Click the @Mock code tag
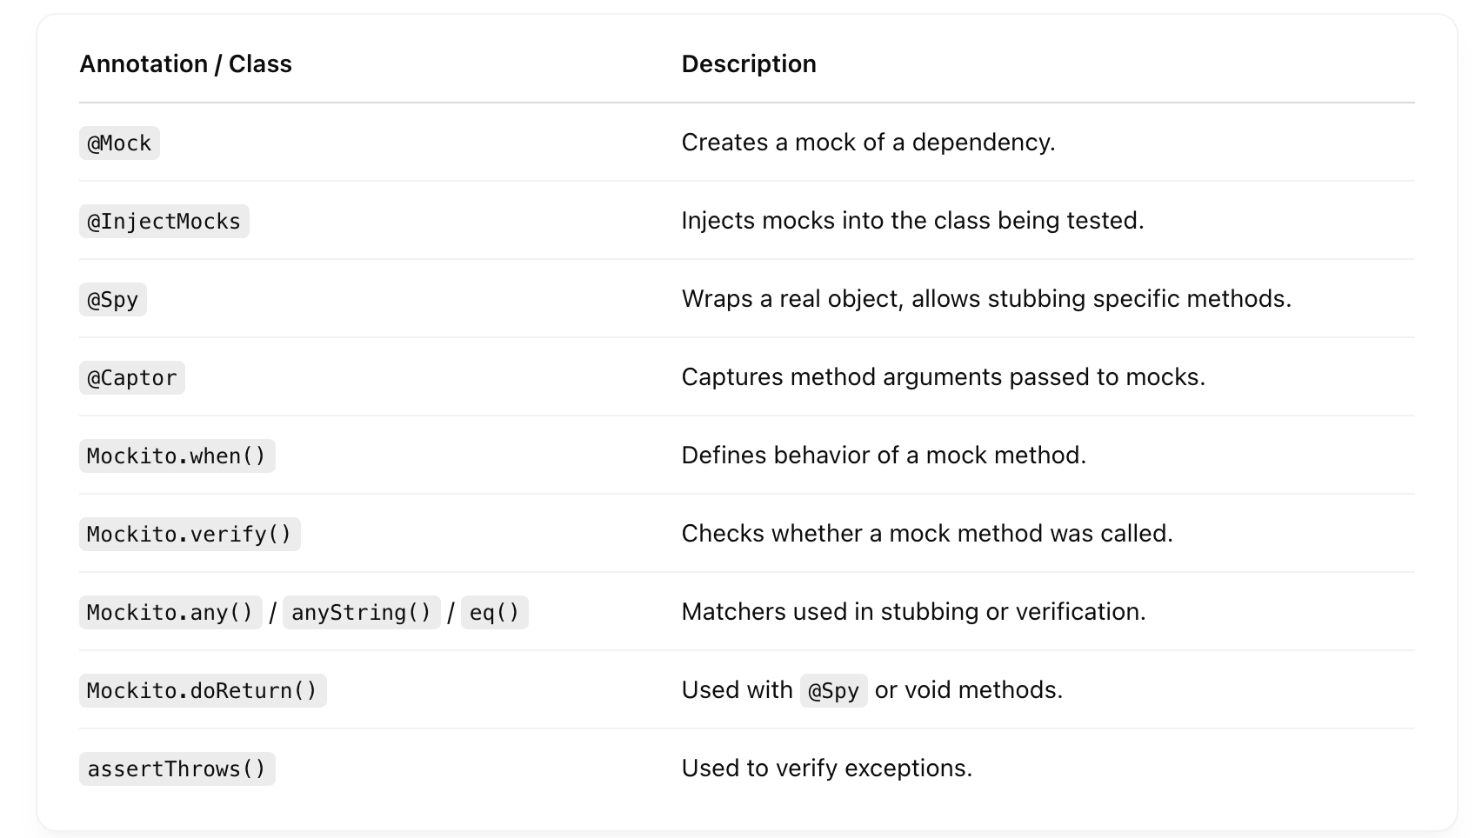 coord(119,143)
